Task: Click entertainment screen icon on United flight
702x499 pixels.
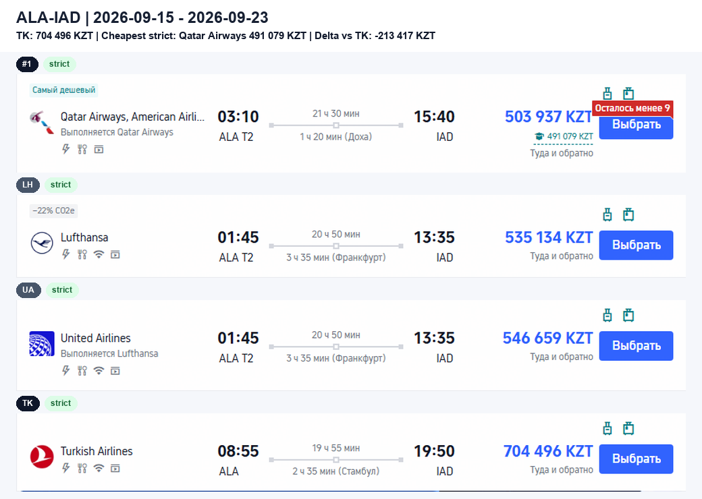Action: click(x=115, y=371)
